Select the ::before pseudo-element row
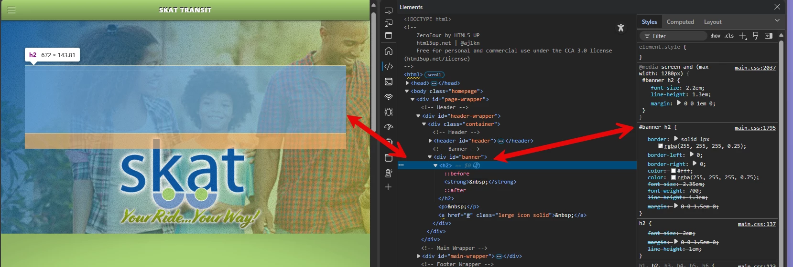 [x=456, y=174]
